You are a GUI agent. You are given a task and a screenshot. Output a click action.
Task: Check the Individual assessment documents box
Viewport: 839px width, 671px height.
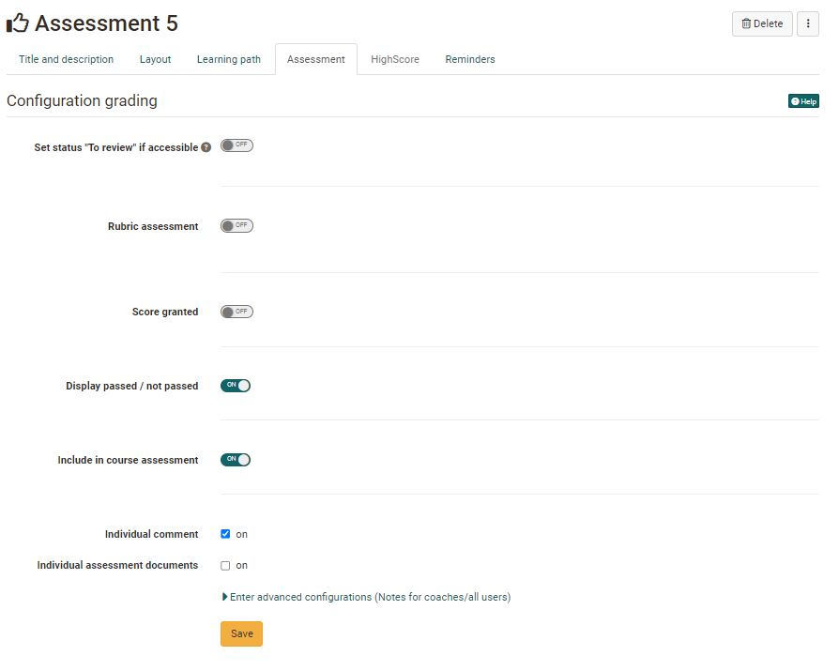(x=225, y=566)
